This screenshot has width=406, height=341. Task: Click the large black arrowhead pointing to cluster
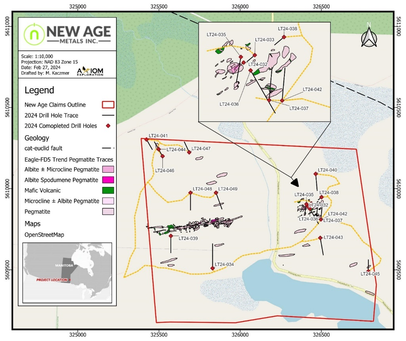pos(295,182)
